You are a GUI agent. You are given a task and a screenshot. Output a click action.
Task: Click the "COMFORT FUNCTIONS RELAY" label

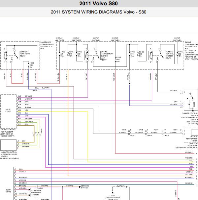(25, 54)
